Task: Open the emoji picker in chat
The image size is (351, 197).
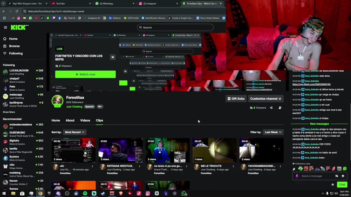Action: pyautogui.click(x=343, y=176)
